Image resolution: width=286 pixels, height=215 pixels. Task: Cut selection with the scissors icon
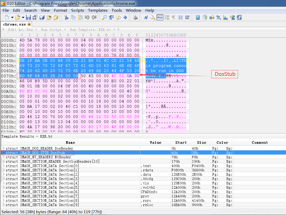(66, 17)
